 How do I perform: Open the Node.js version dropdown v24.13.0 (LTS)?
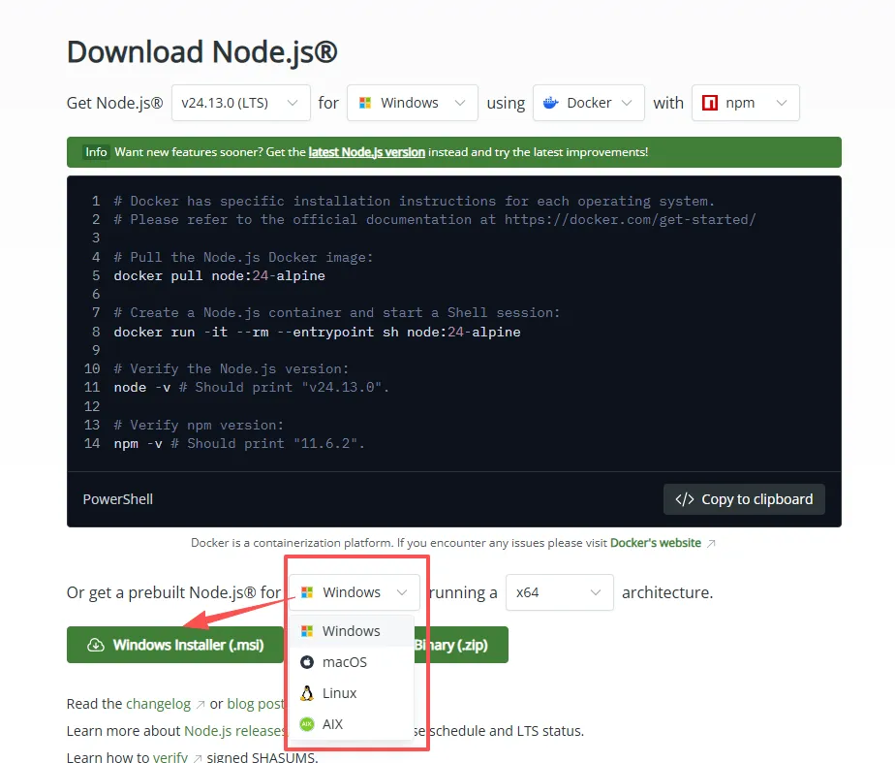(x=241, y=103)
